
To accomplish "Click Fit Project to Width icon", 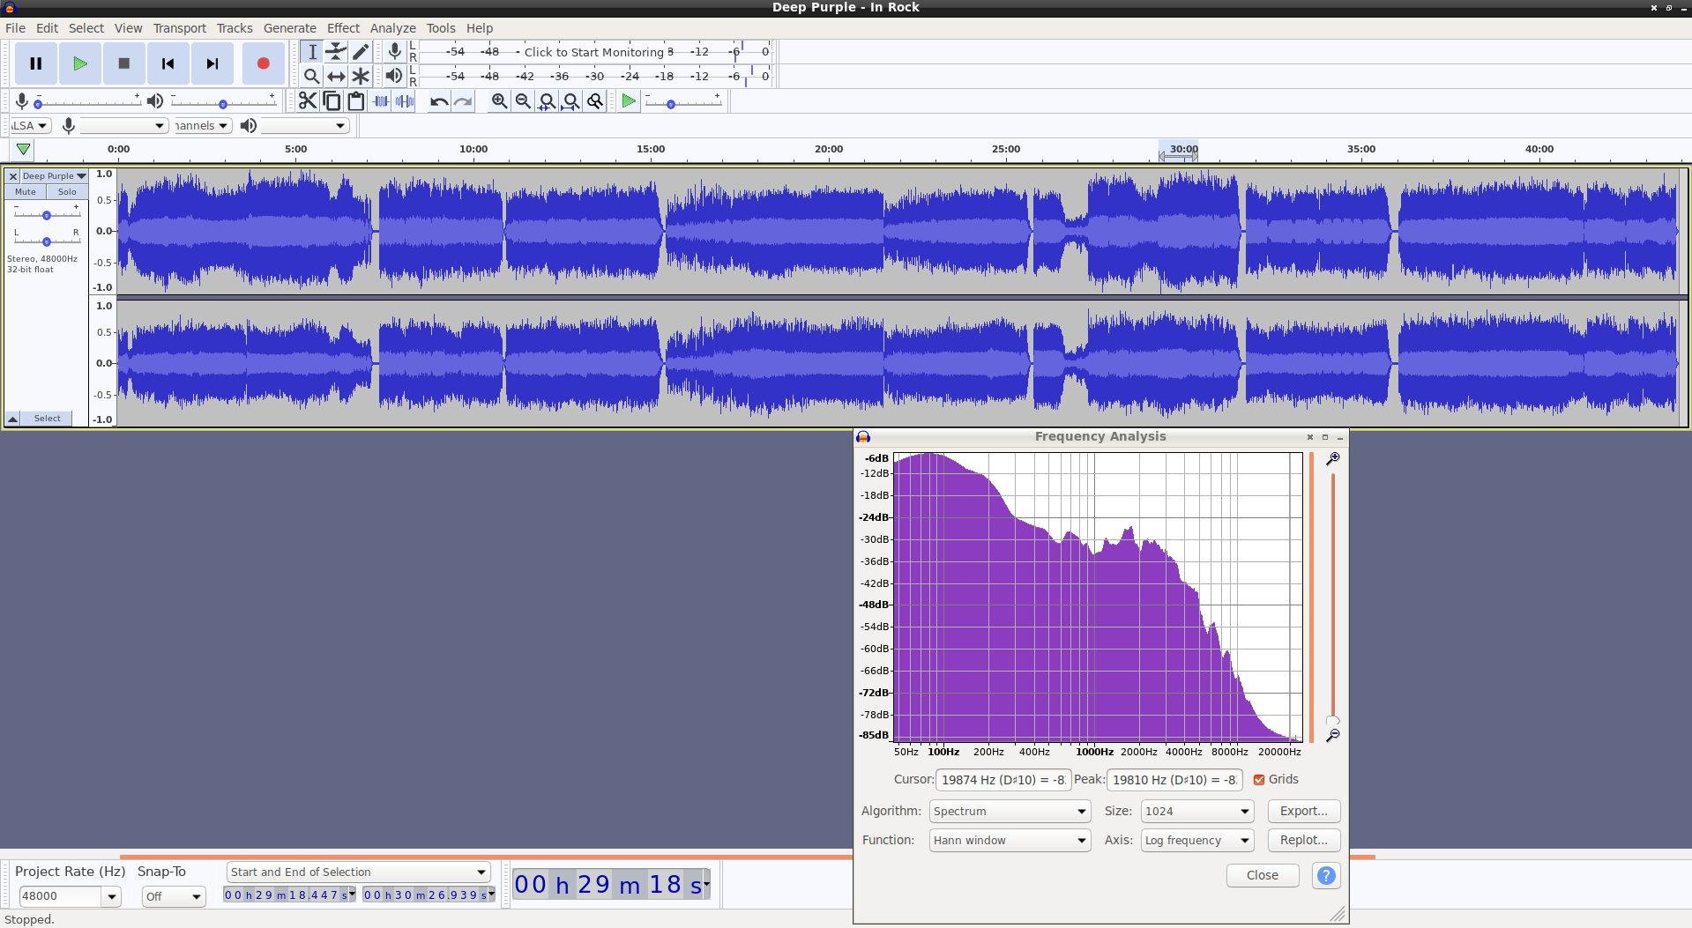I will coord(571,101).
